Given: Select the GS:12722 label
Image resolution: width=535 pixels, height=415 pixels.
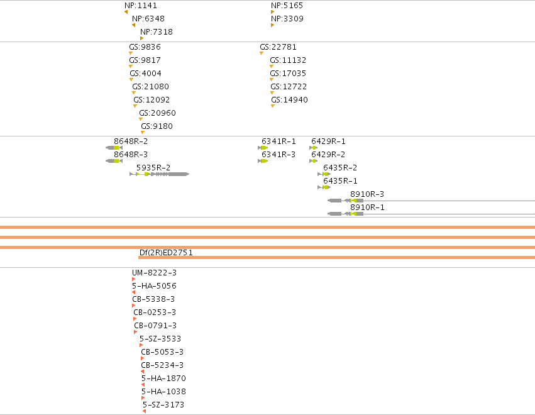Looking at the screenshot, I should [x=289, y=87].
